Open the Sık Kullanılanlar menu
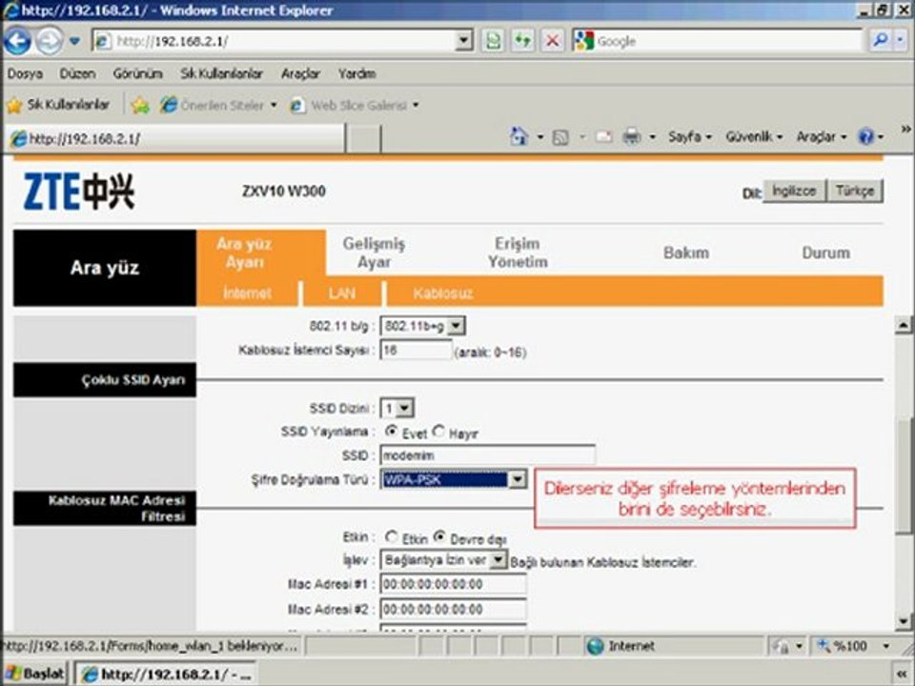 coord(222,73)
